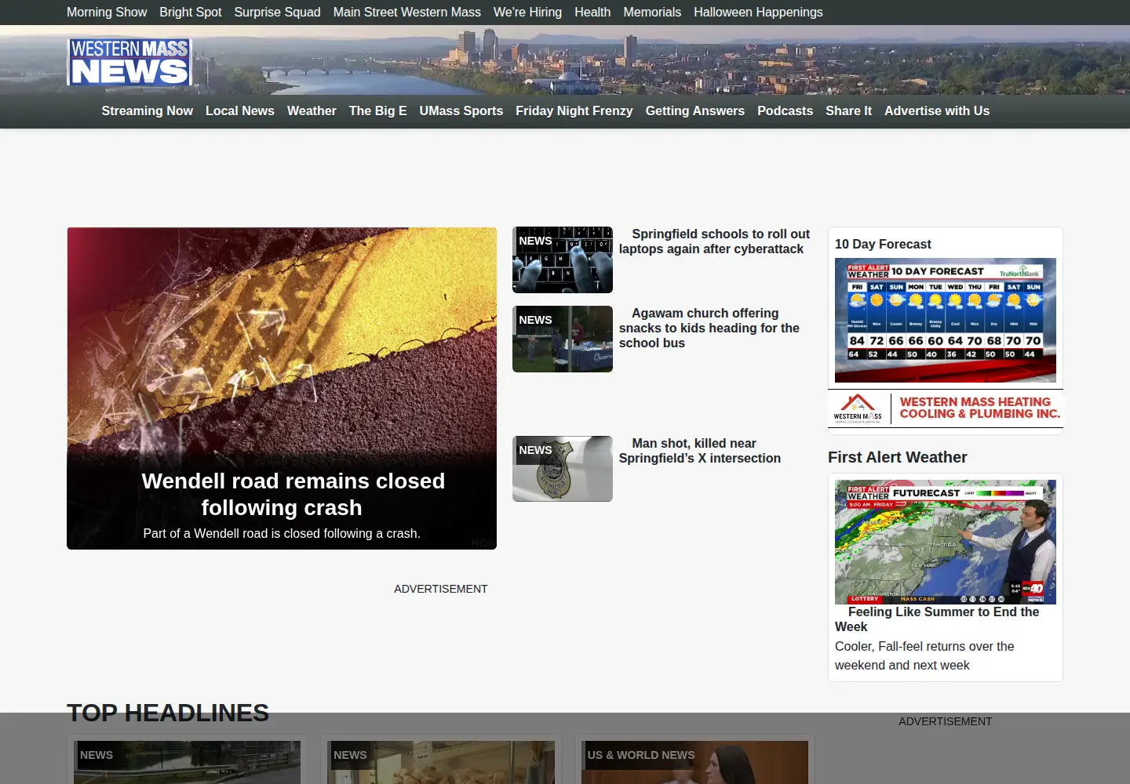Read Springfield schools laptops story
This screenshot has height=784, width=1130.
pyautogui.click(x=714, y=241)
